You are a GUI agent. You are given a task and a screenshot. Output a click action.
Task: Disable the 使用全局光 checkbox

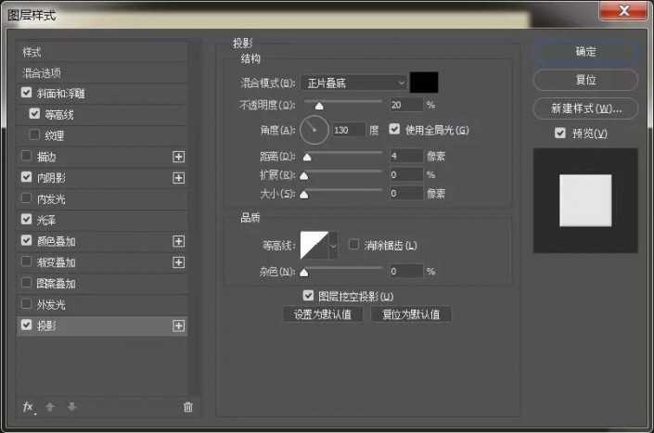pos(395,129)
